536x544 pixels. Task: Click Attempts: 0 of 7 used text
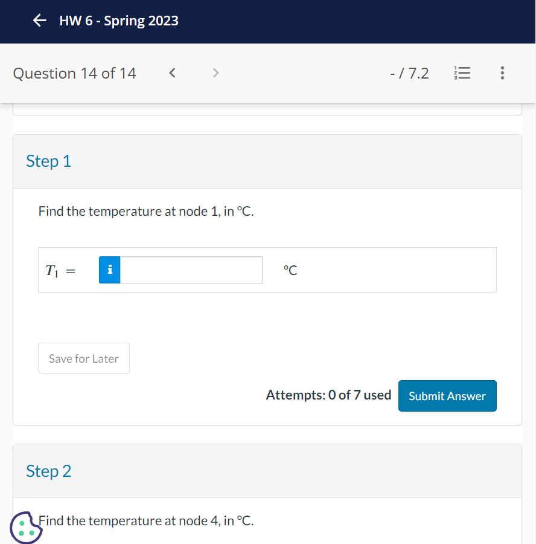[328, 395]
